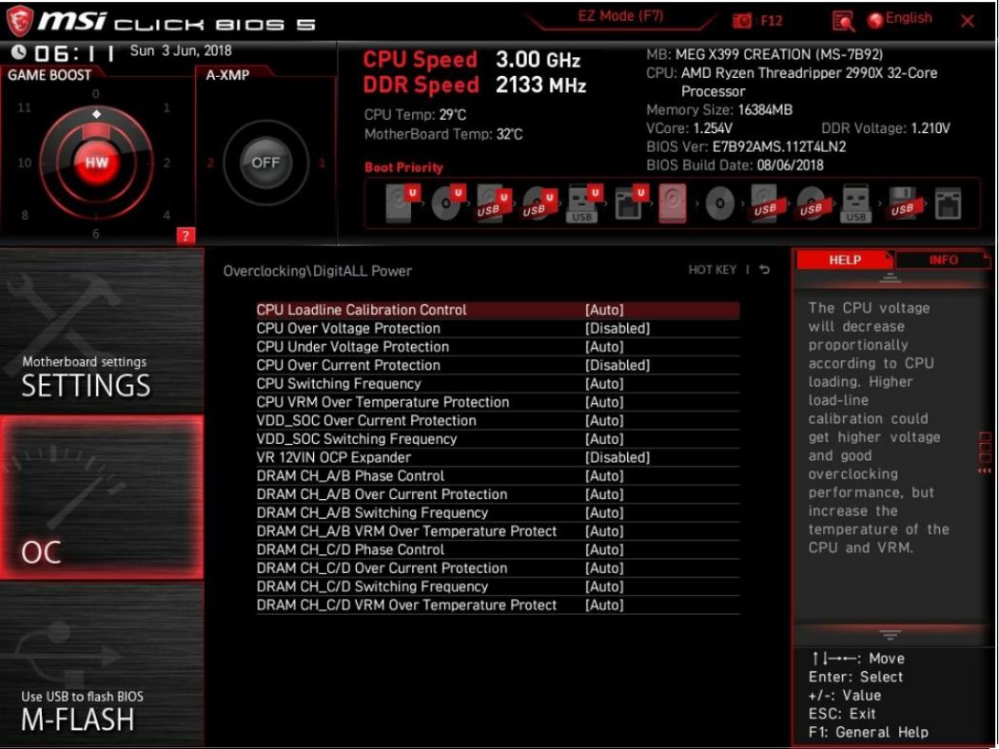
Task: Click the DDR Speed 2133 MHz readout
Action: [x=474, y=86]
